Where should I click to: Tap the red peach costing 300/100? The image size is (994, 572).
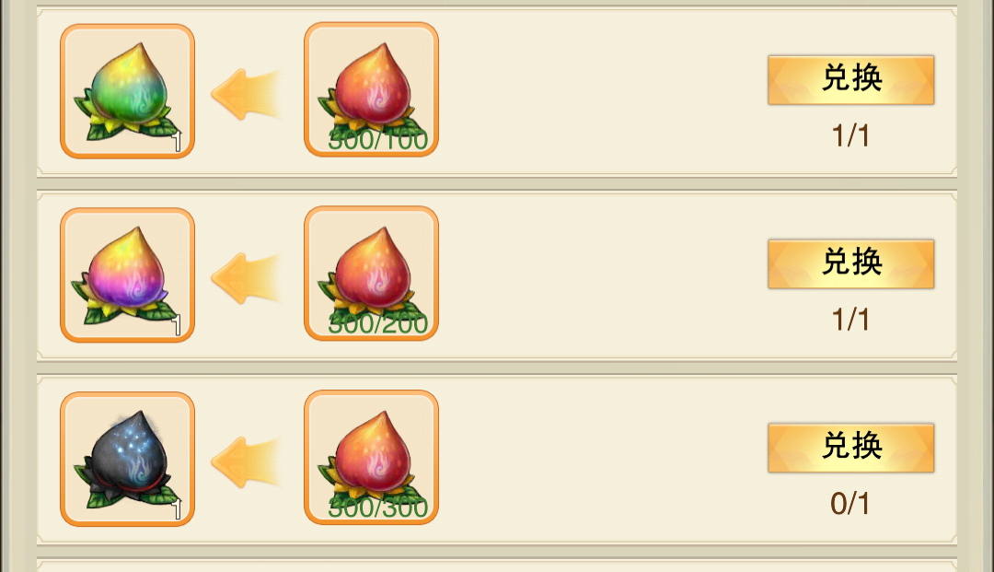pyautogui.click(x=372, y=89)
